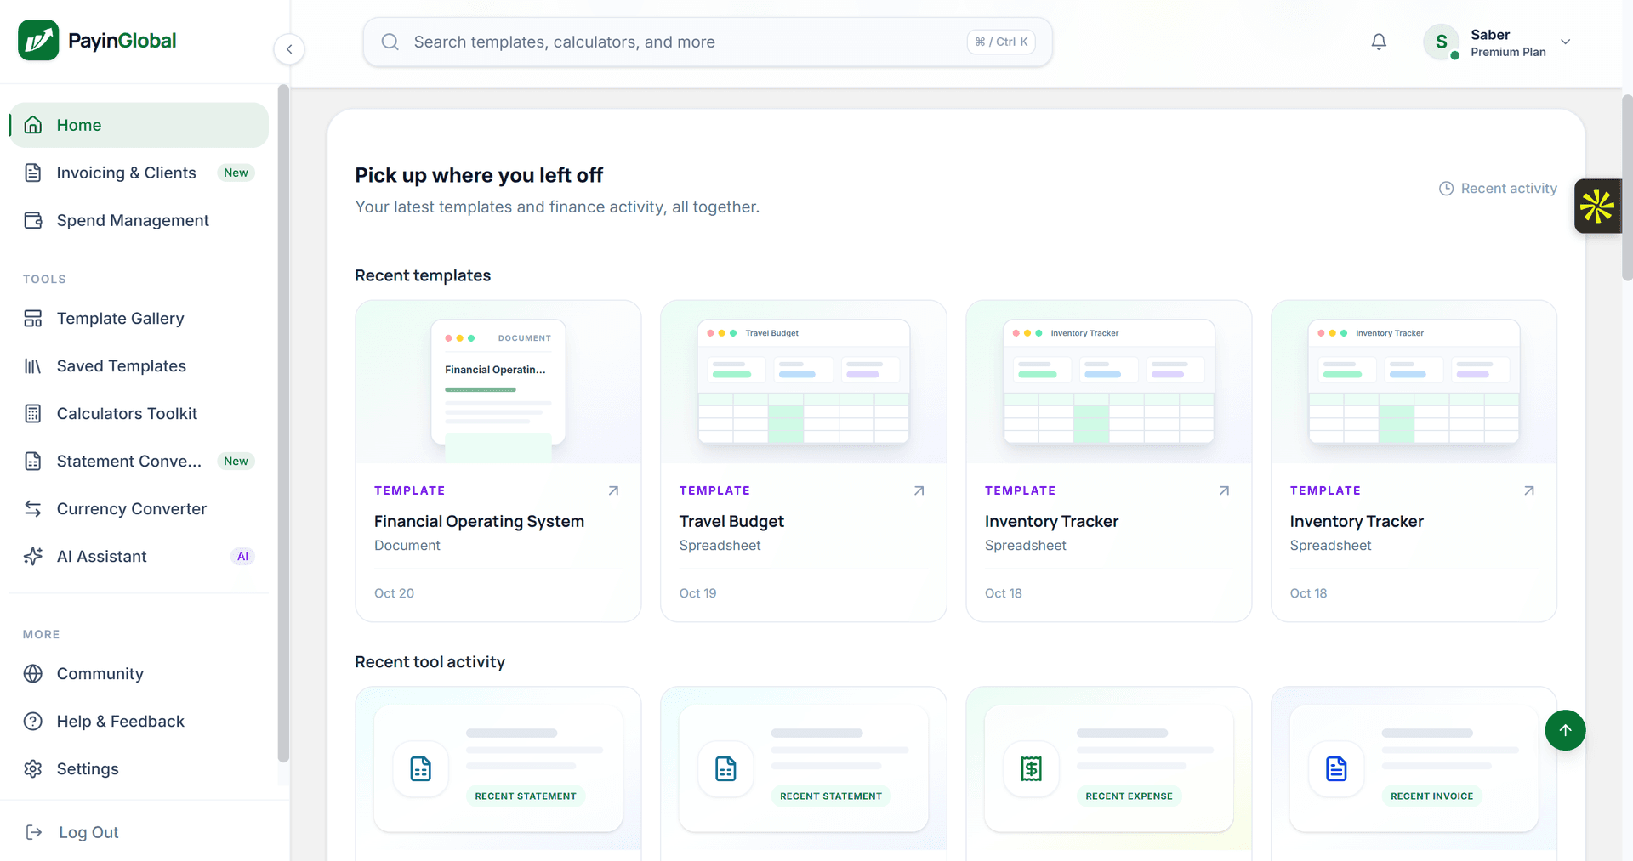The height and width of the screenshot is (861, 1633).
Task: Click the AI badge next to AI Assistant
Action: pos(242,557)
